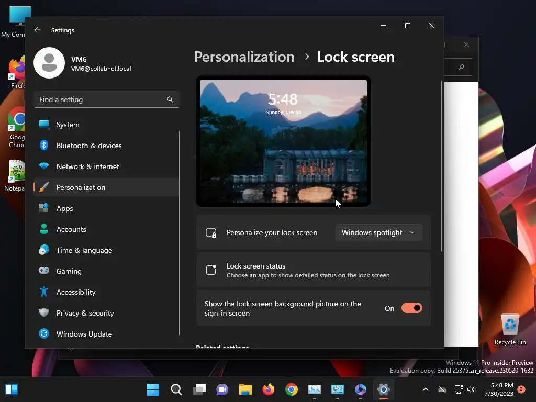The height and width of the screenshot is (402, 536).
Task: Click the network tray icon
Action: click(459, 389)
